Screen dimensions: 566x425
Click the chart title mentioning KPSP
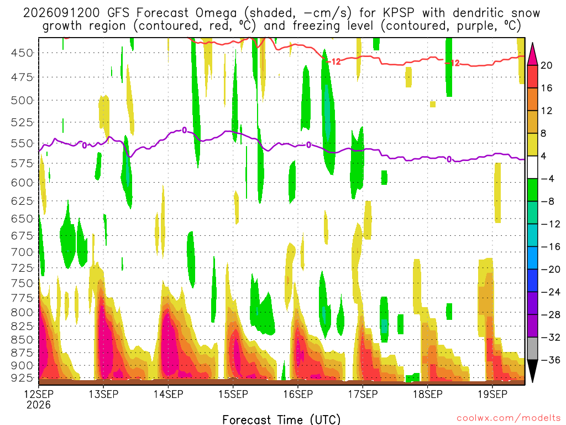pyautogui.click(x=281, y=19)
